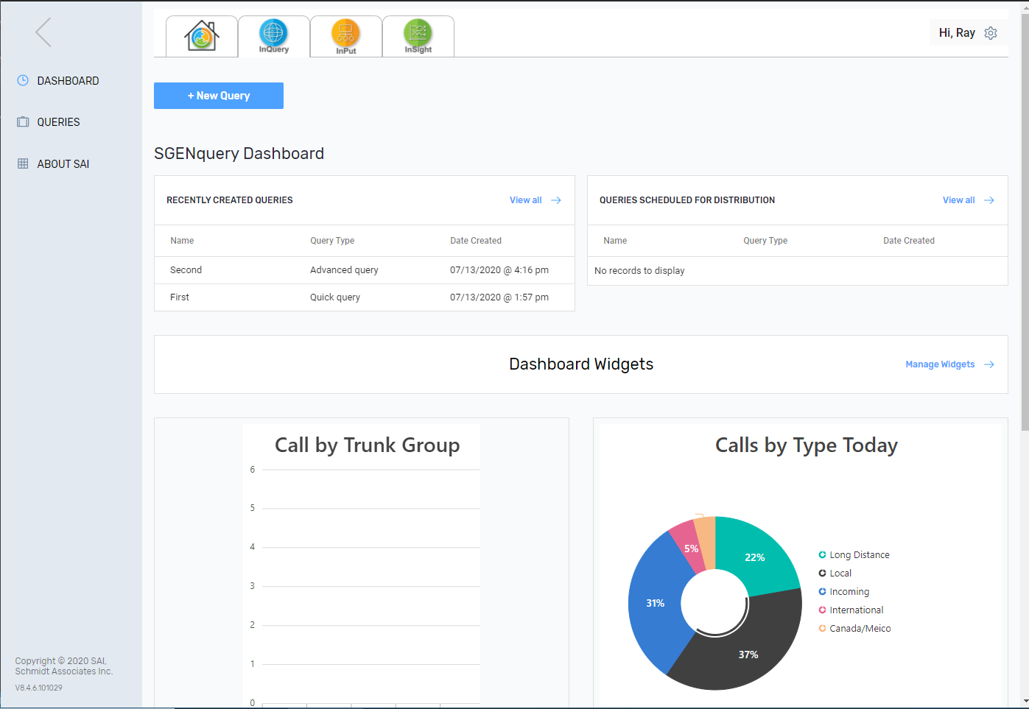The image size is (1029, 709).
Task: Click the dark gray 37% donut slice
Action: pyautogui.click(x=748, y=655)
